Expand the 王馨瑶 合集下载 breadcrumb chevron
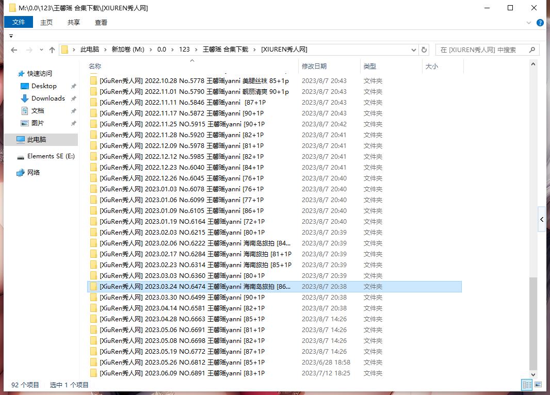Screen dimensions: 550x395 pyautogui.click(x=254, y=50)
